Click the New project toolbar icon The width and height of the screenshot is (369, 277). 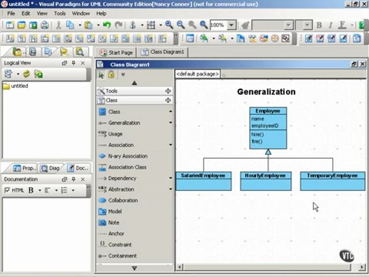[x=10, y=25]
